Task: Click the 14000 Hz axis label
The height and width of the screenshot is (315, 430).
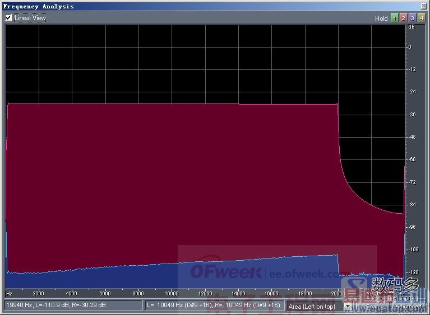Action: click(x=238, y=294)
